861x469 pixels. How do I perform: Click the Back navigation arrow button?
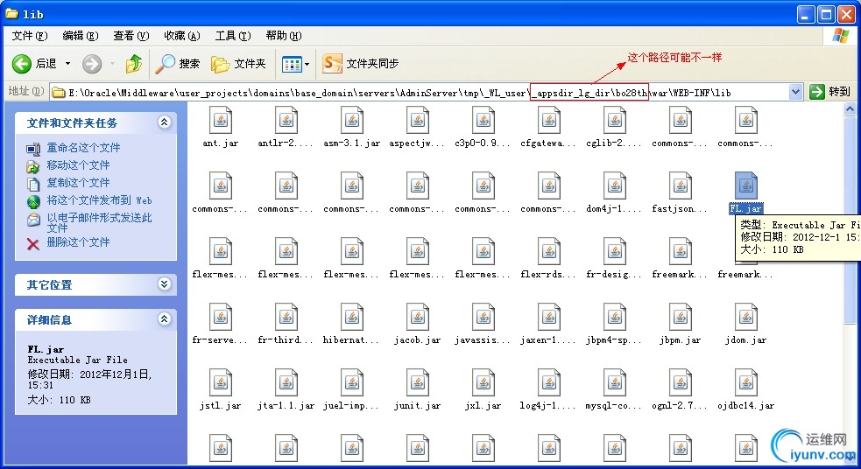(x=22, y=64)
